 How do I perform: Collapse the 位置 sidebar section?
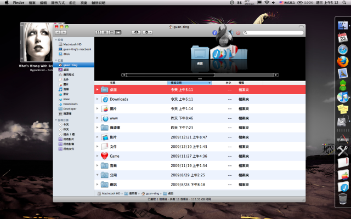tap(56, 61)
